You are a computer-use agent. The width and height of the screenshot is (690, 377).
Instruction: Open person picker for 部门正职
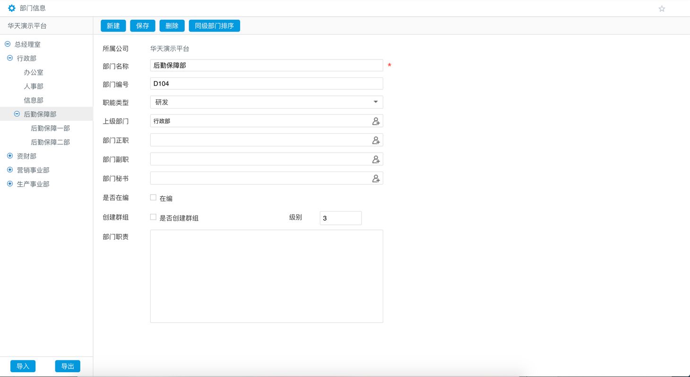(376, 140)
